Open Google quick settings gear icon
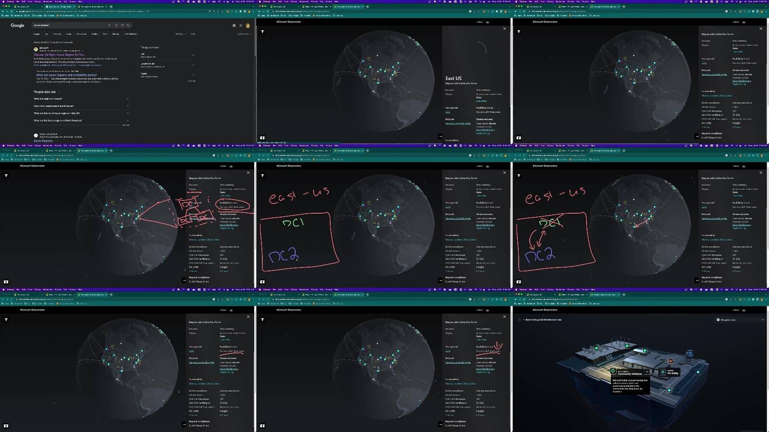Viewport: 769px width, 432px height. 234,25
